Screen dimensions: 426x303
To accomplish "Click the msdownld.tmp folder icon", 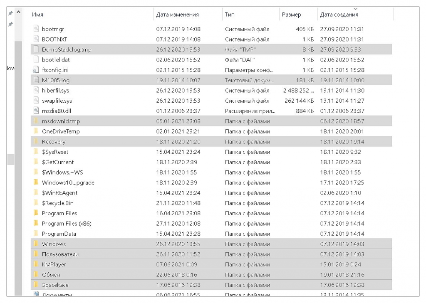I will (x=36, y=121).
